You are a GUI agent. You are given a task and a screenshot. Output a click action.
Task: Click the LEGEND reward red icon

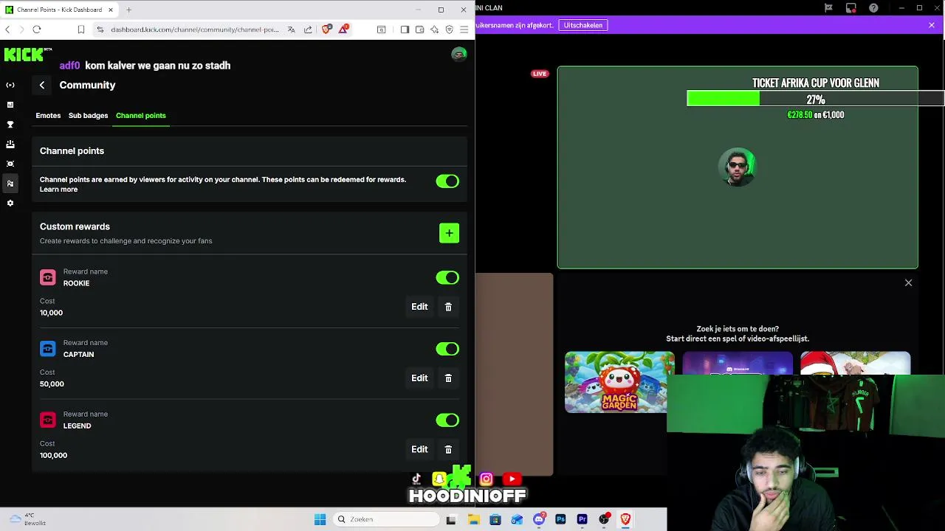[48, 420]
